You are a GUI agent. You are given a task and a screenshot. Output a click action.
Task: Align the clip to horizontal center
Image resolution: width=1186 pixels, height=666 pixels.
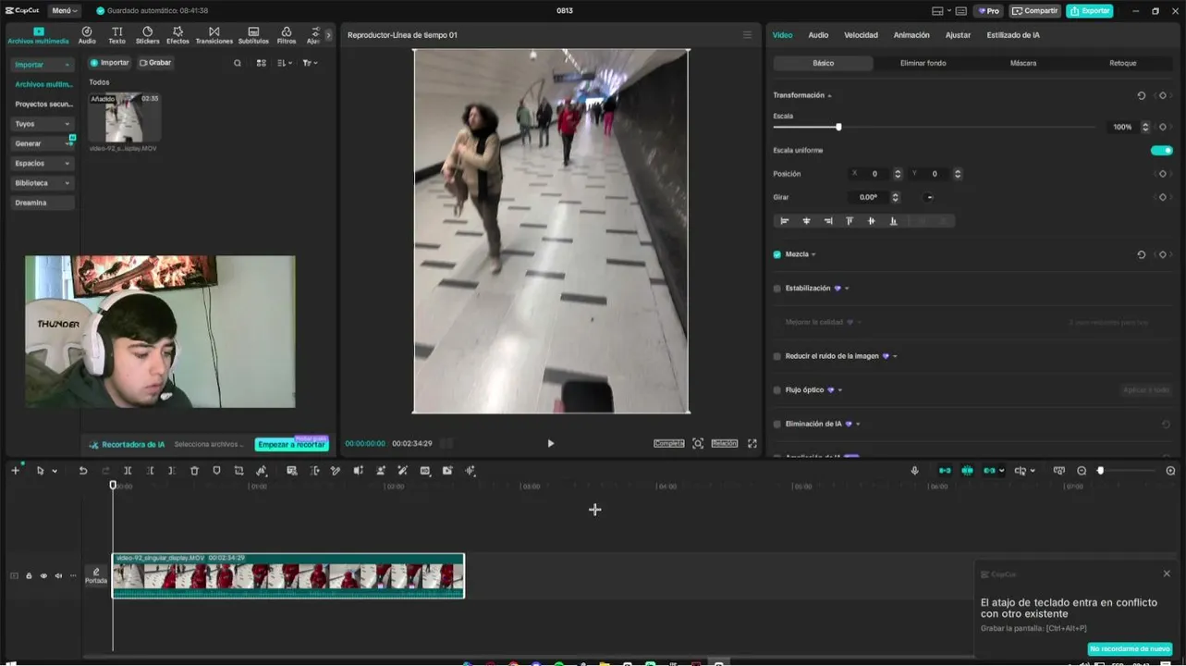pyautogui.click(x=806, y=221)
